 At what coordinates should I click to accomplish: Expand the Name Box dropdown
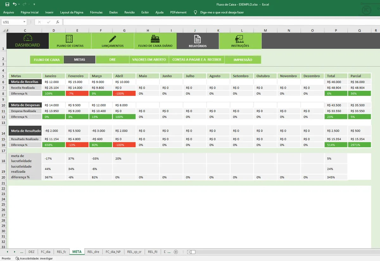pyautogui.click(x=24, y=22)
